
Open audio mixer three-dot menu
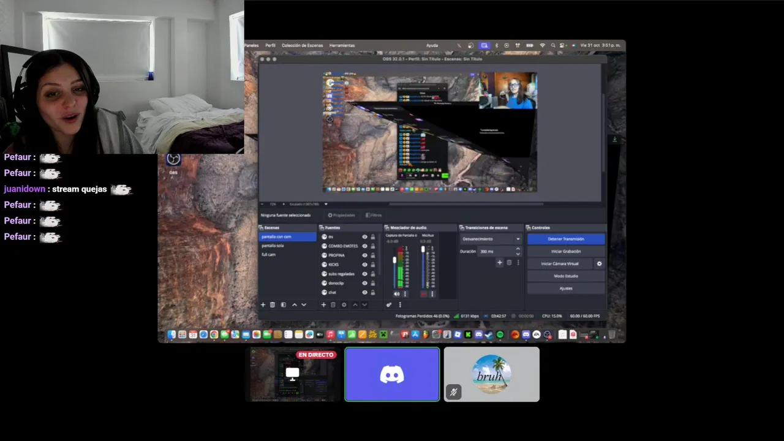click(x=400, y=304)
